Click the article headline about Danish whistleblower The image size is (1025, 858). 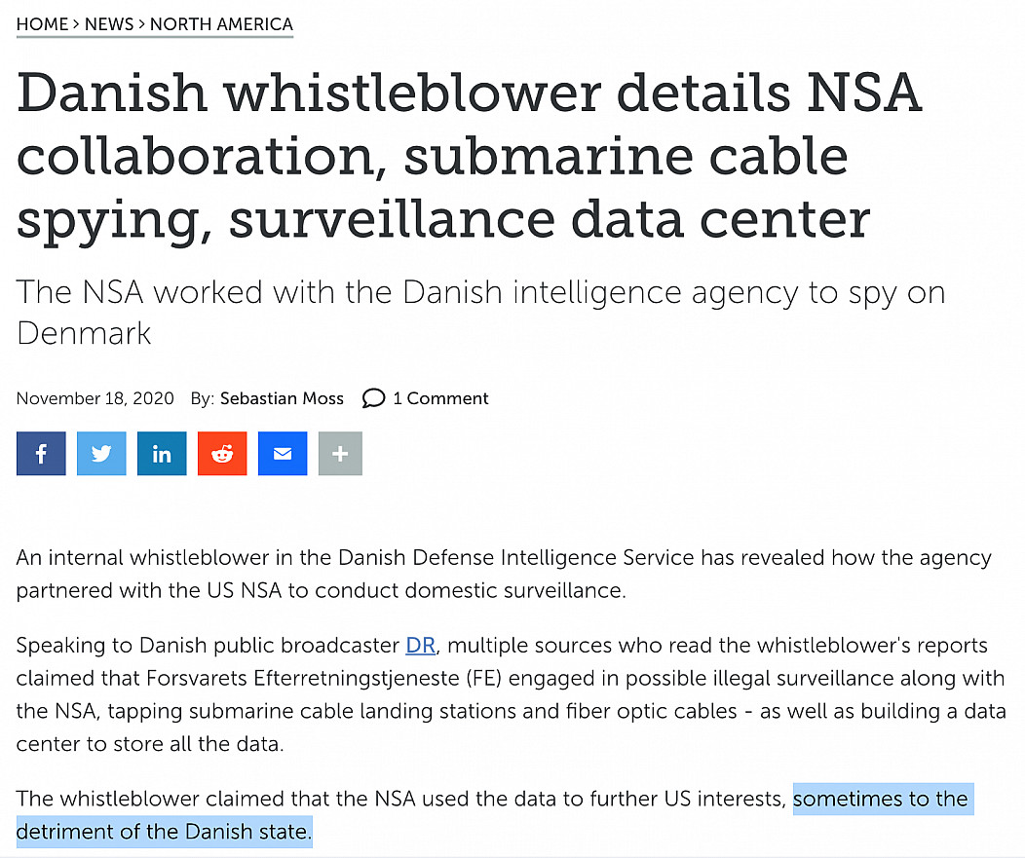pyautogui.click(x=468, y=156)
